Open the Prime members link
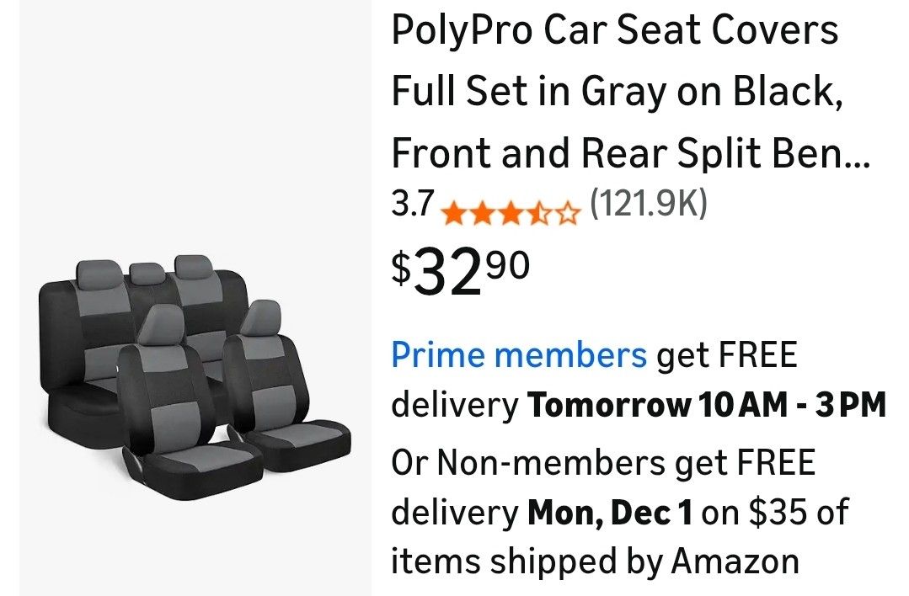The height and width of the screenshot is (596, 909). tap(516, 355)
